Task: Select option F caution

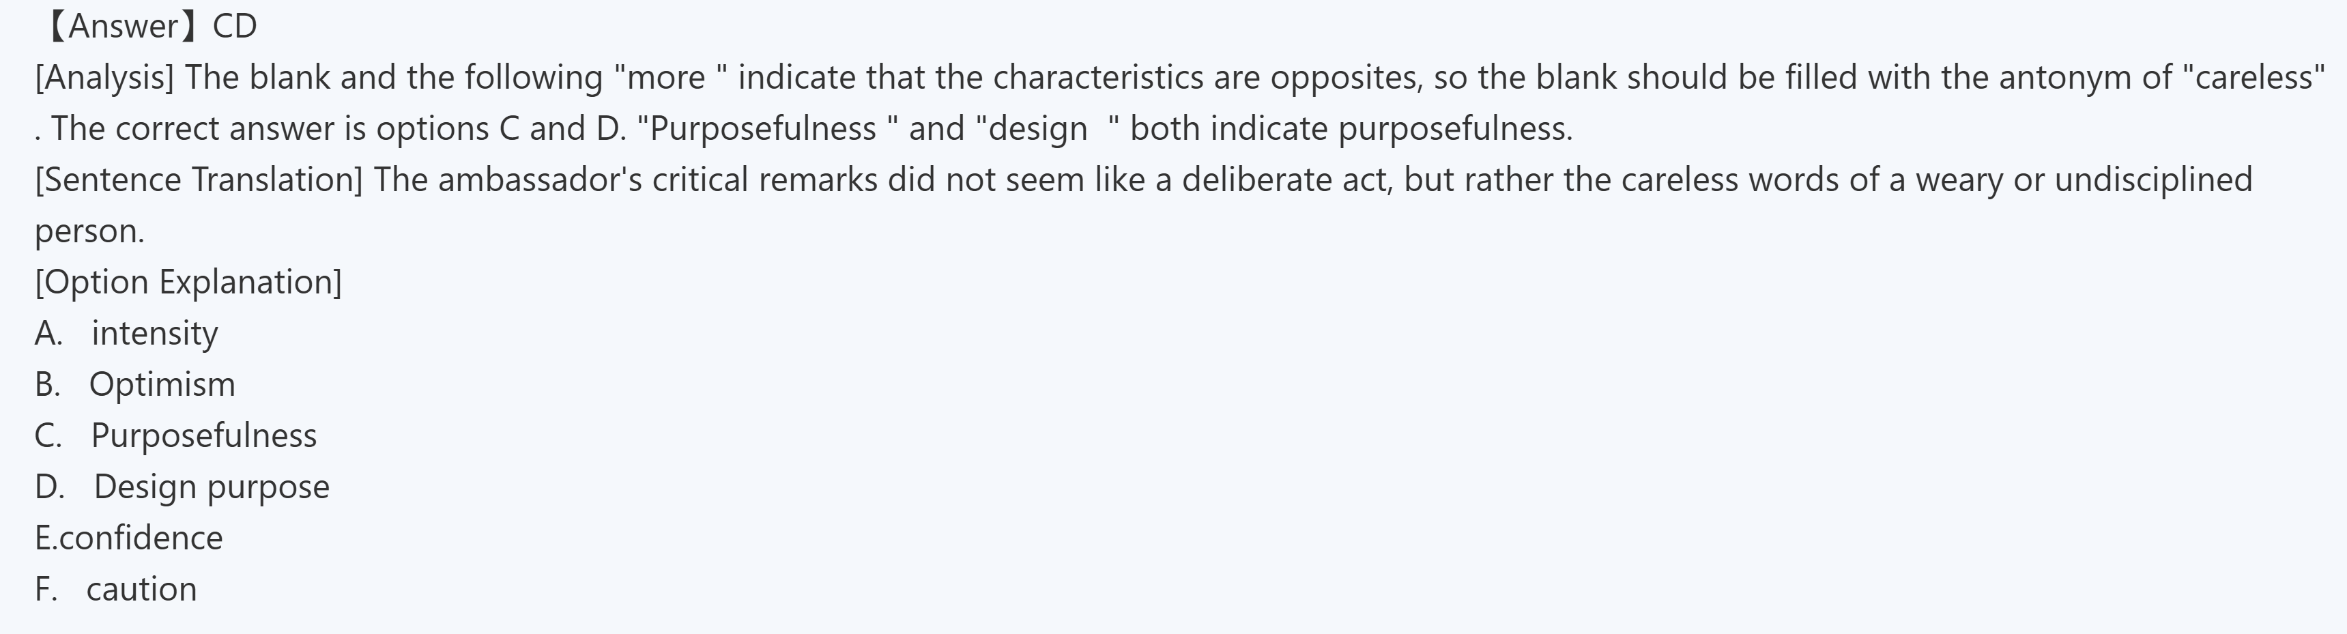Action: click(116, 590)
